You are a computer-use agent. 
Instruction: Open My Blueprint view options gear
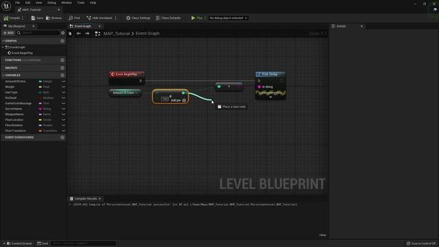pos(62,33)
